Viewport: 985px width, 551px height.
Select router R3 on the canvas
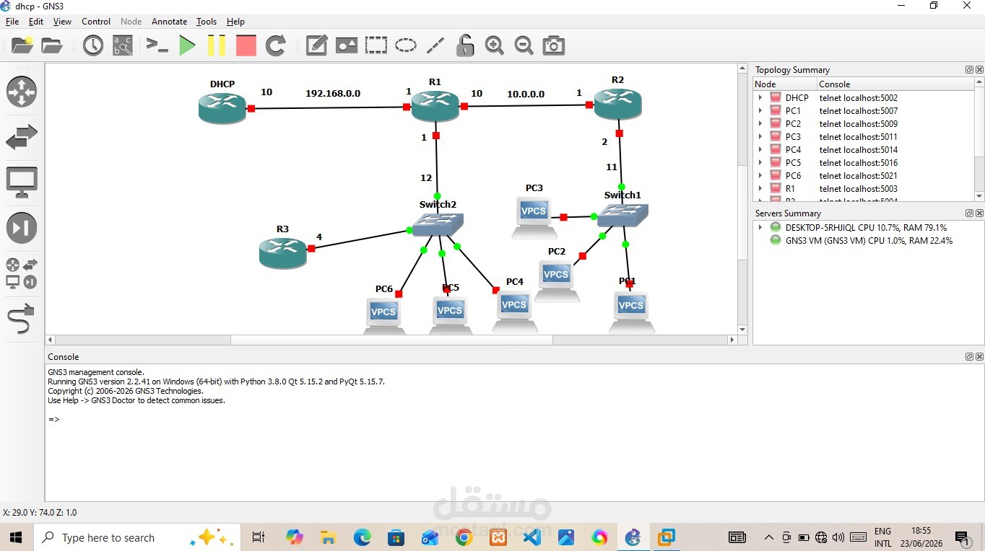pos(283,253)
